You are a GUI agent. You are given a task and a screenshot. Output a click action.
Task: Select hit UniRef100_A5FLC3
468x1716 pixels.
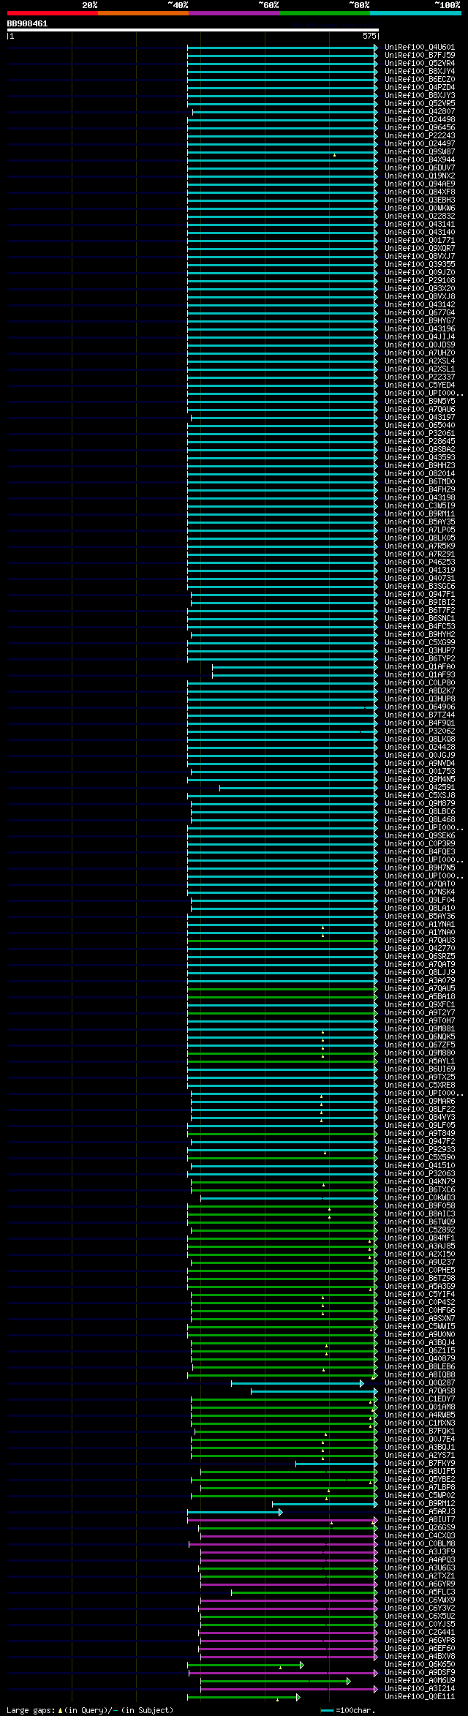click(x=420, y=1592)
